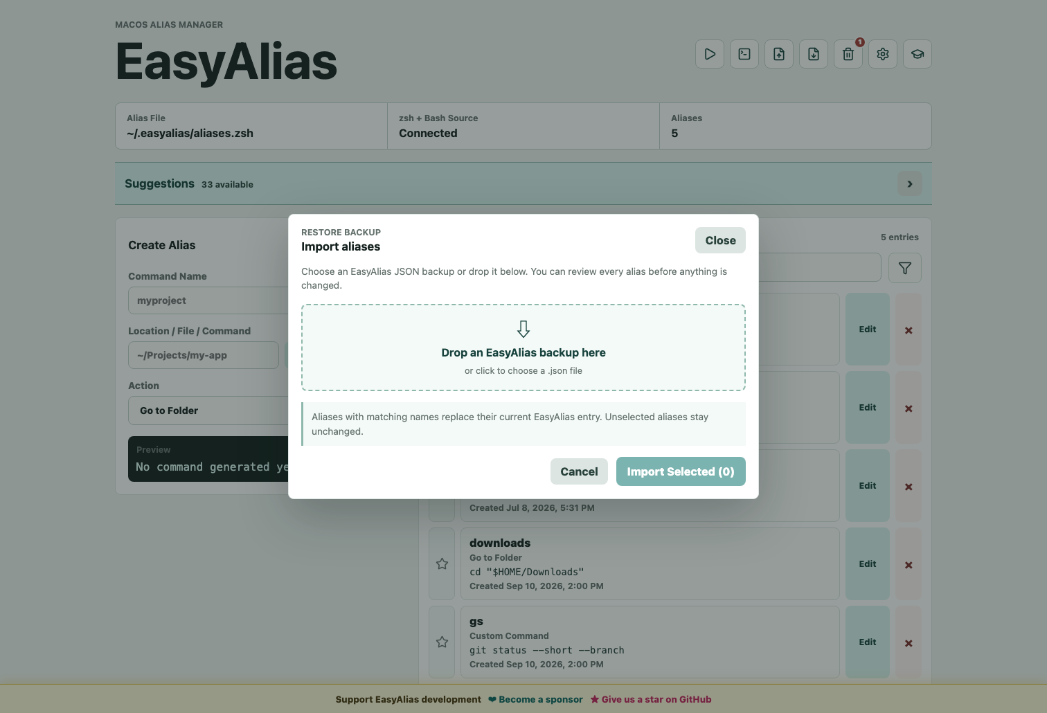Click the Aliases count 5
This screenshot has height=713, width=1047.
pyautogui.click(x=674, y=133)
